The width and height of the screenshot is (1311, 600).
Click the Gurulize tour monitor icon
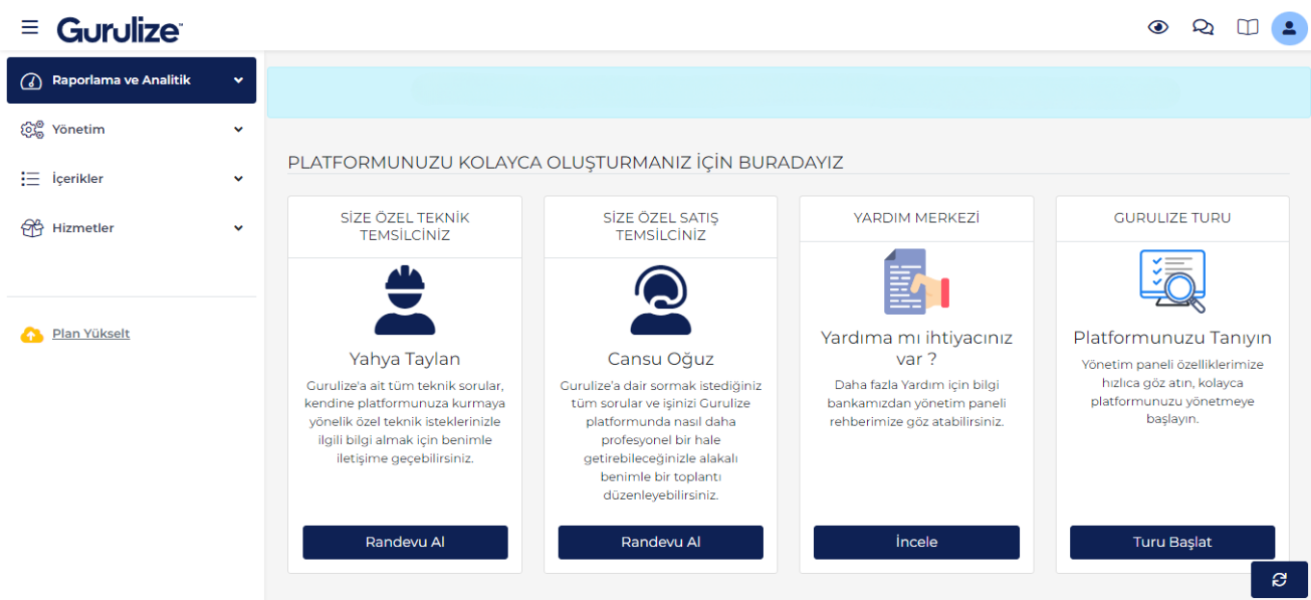[x=1172, y=281]
